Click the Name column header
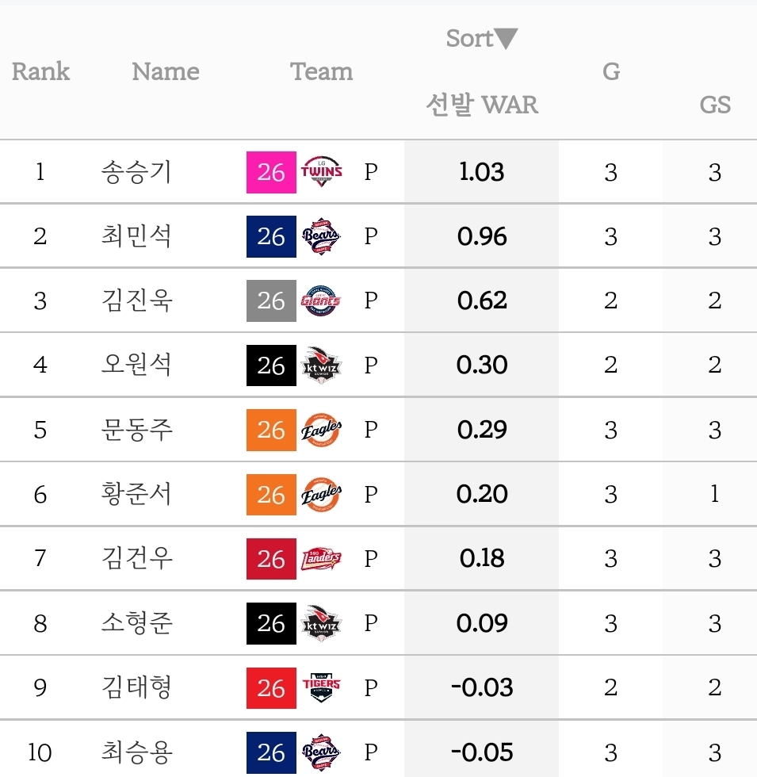This screenshot has width=757, height=777. click(166, 71)
